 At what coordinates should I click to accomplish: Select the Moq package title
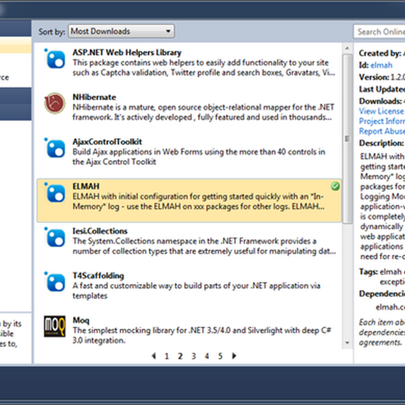(x=81, y=320)
